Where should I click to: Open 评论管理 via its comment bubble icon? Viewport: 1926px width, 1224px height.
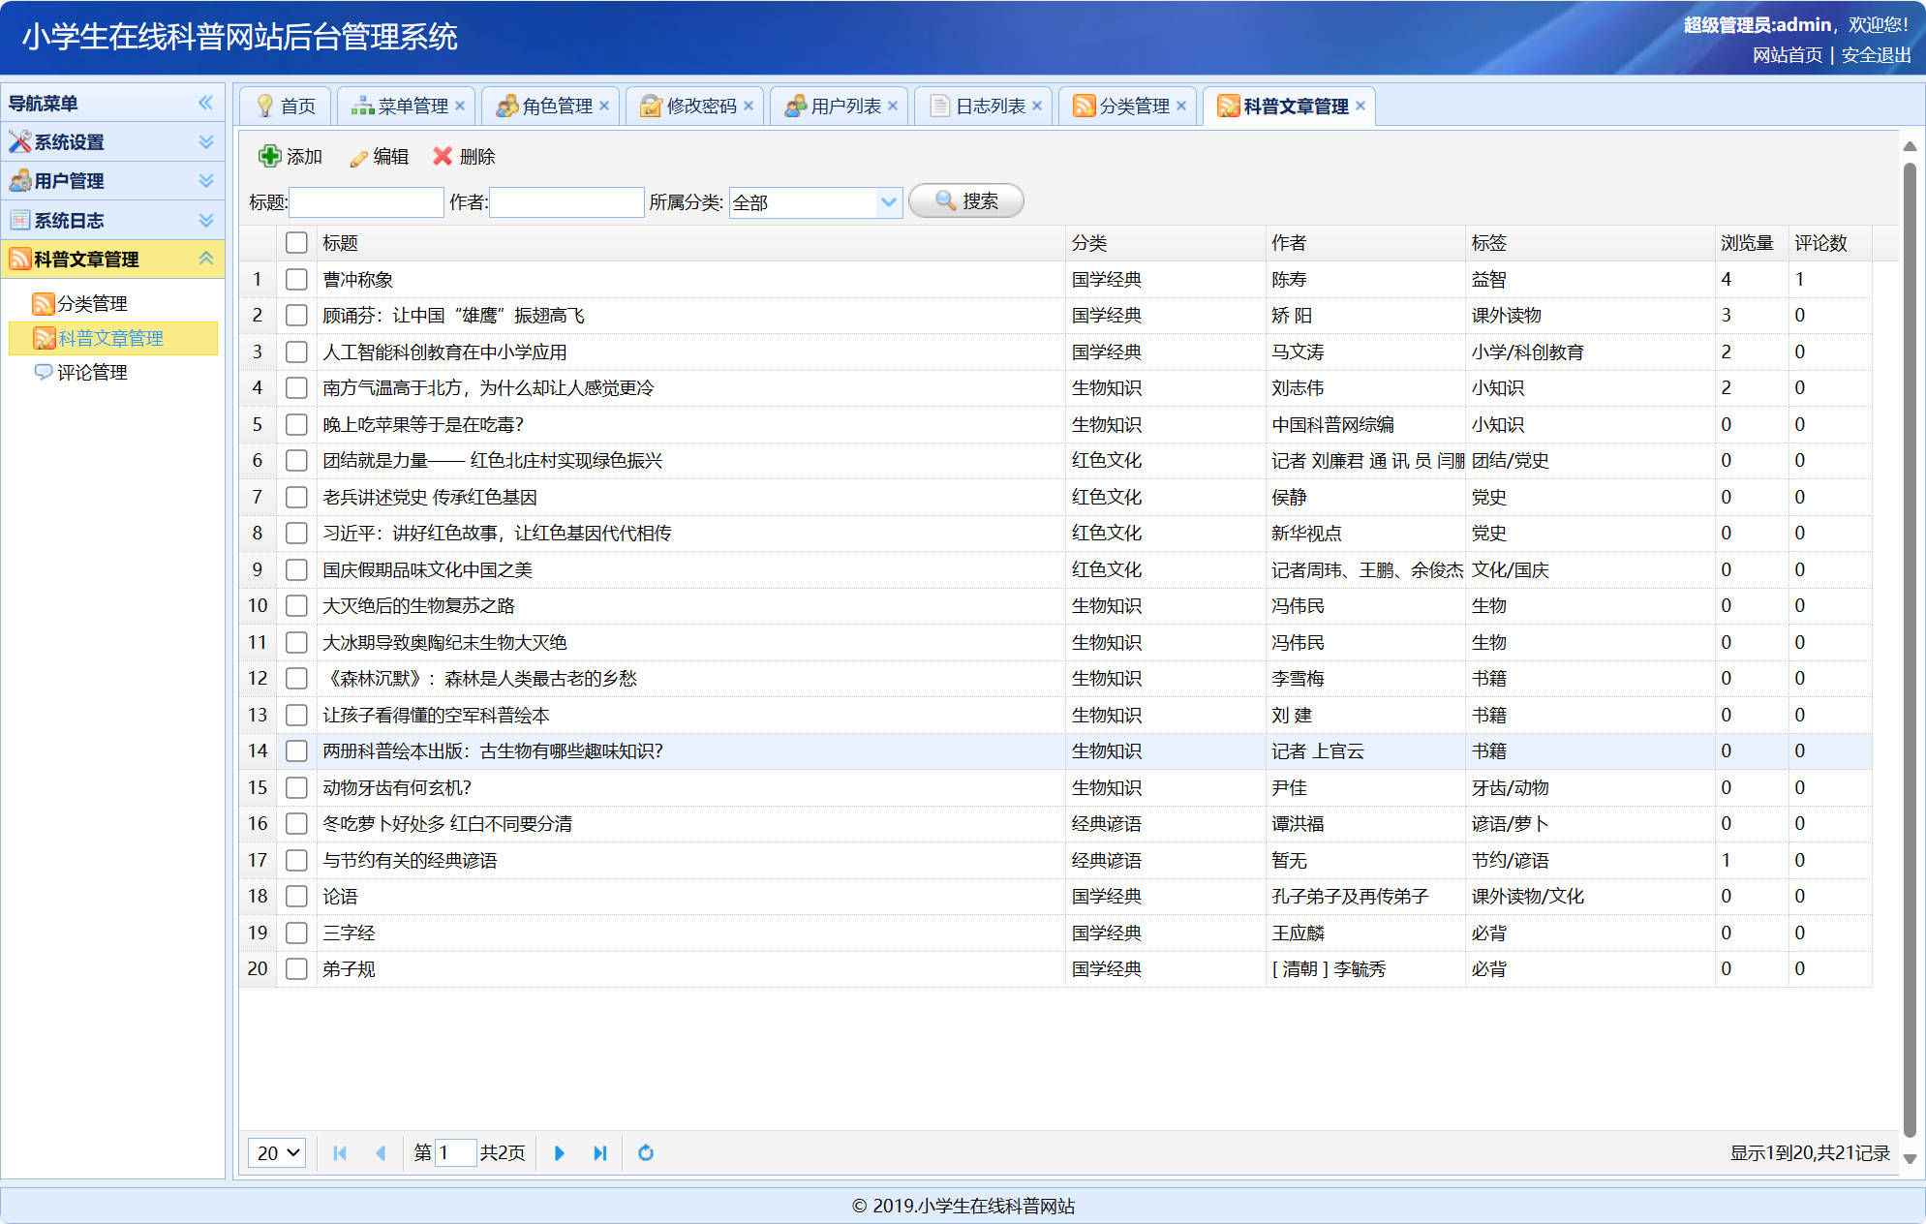click(x=43, y=373)
